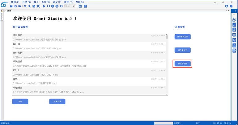The height and width of the screenshot is (125, 238).
Task: Click the Save floppy disk toolbar icon
Action: (x=11, y=6)
